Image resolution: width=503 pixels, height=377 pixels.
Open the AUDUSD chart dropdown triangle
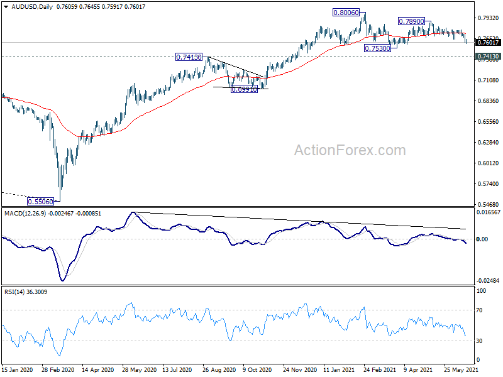6,7
